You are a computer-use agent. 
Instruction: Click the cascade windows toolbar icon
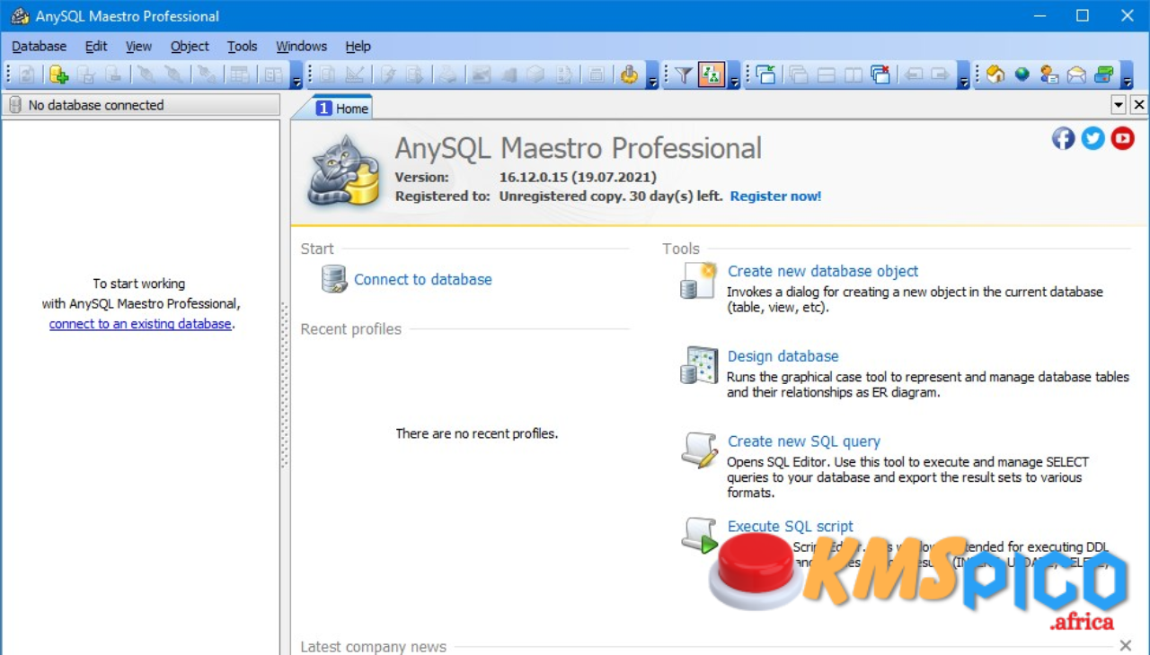coord(799,75)
